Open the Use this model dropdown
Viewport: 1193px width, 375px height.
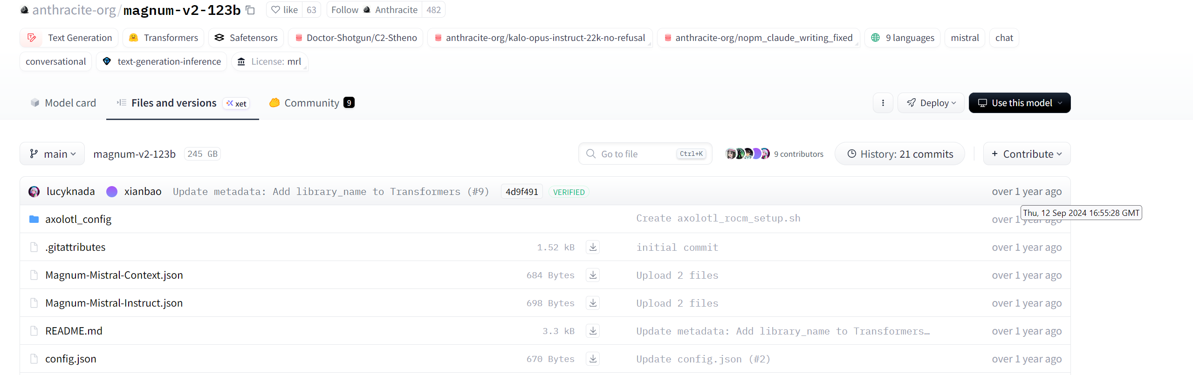tap(1020, 103)
